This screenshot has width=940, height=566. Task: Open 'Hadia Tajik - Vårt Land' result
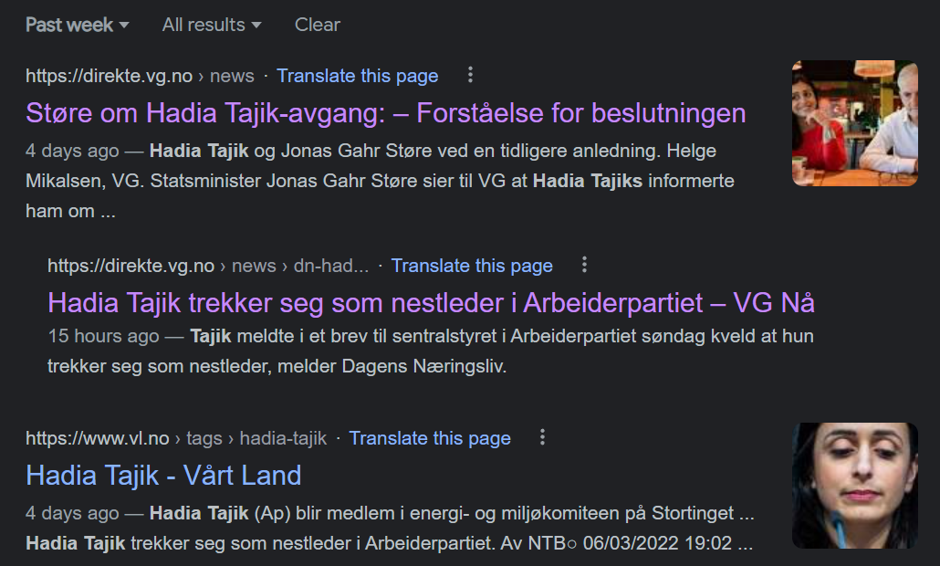click(x=163, y=476)
